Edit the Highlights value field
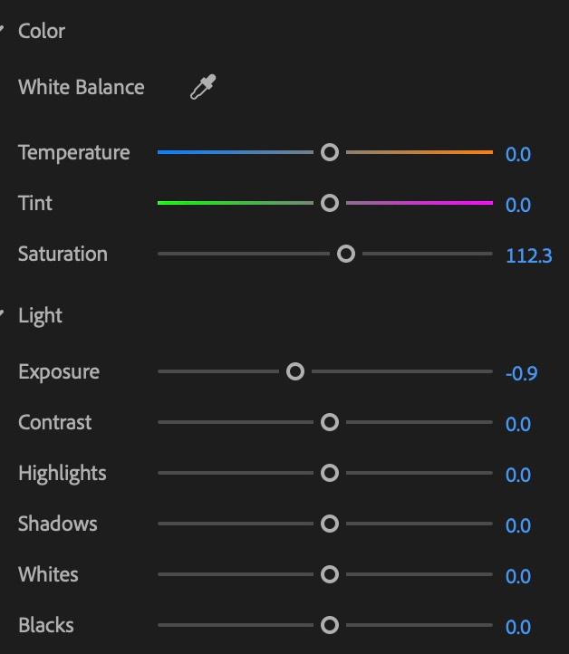The height and width of the screenshot is (654, 569). coord(517,475)
